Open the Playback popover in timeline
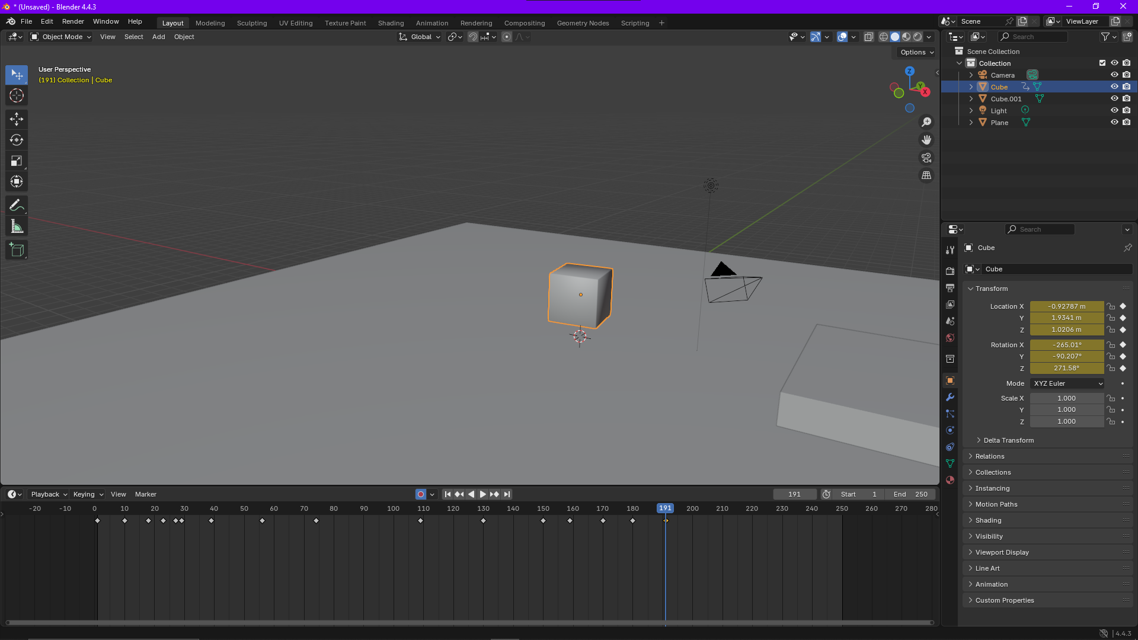 coord(49,494)
